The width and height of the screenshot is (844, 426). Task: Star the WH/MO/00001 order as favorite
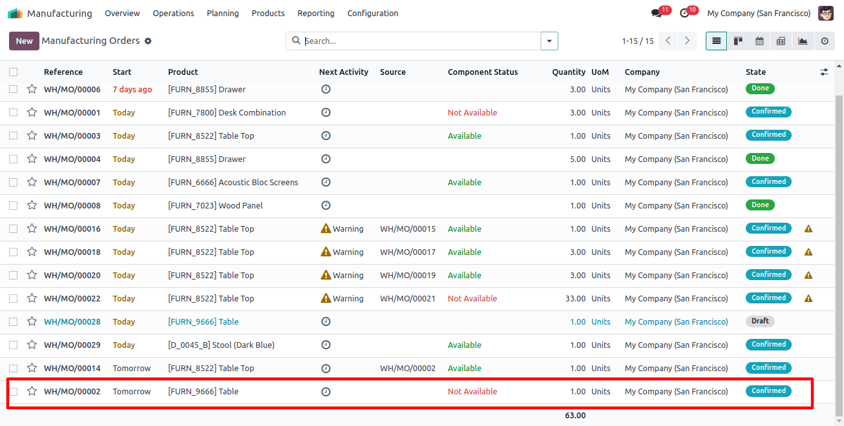tap(32, 112)
